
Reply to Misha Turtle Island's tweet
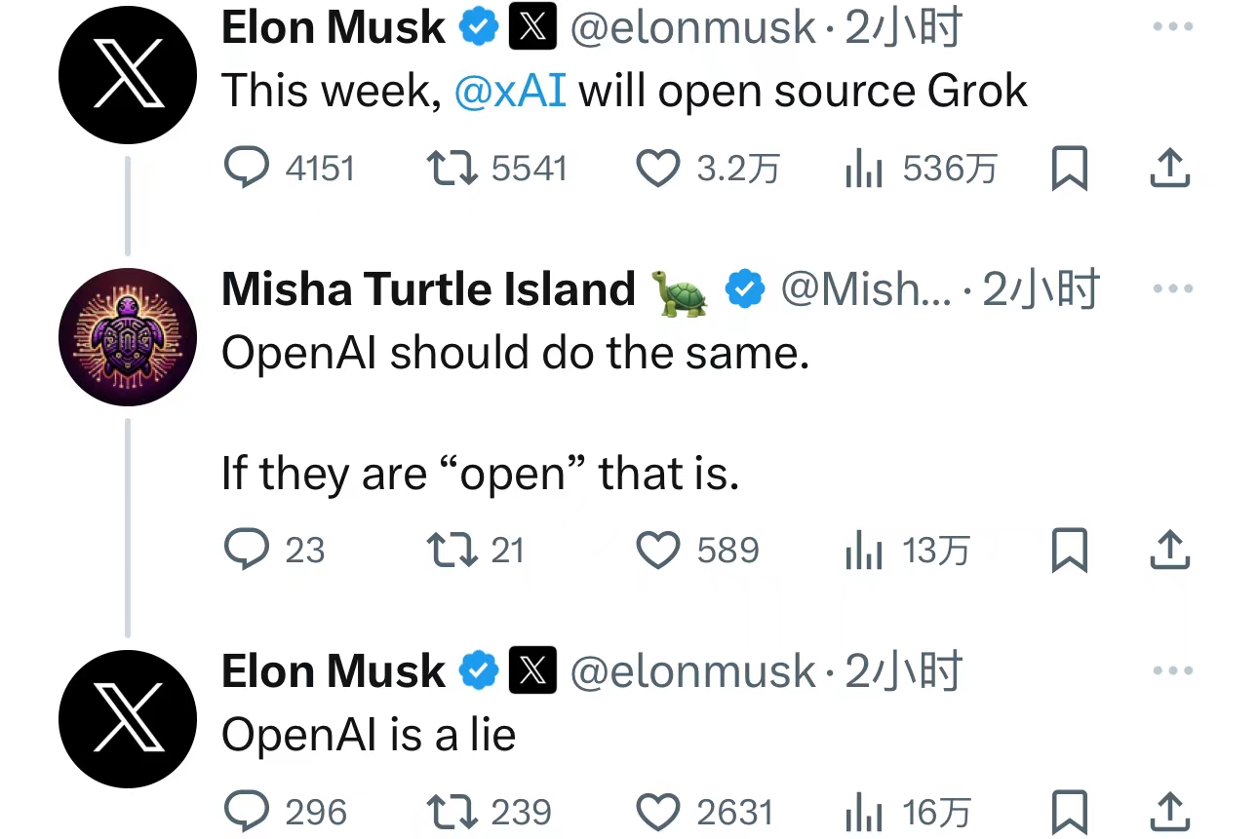[247, 551]
